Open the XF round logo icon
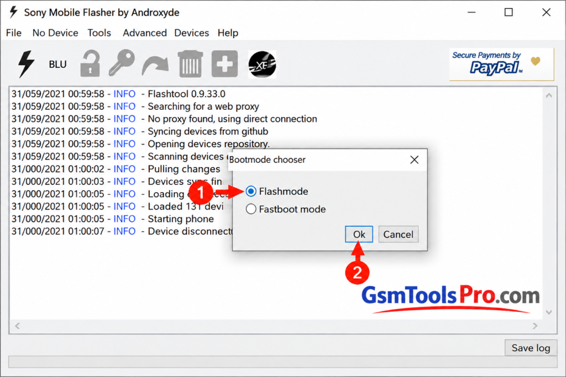Viewport: 566px width, 377px height. 262,65
